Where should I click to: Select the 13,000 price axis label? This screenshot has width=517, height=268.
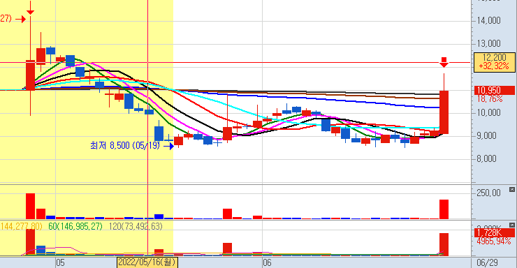point(488,43)
